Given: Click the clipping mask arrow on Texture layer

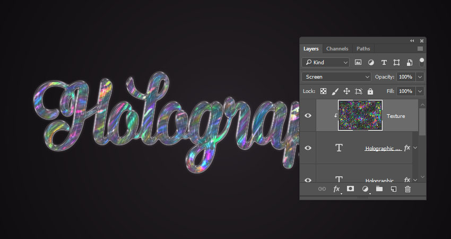Looking at the screenshot, I should (336, 115).
